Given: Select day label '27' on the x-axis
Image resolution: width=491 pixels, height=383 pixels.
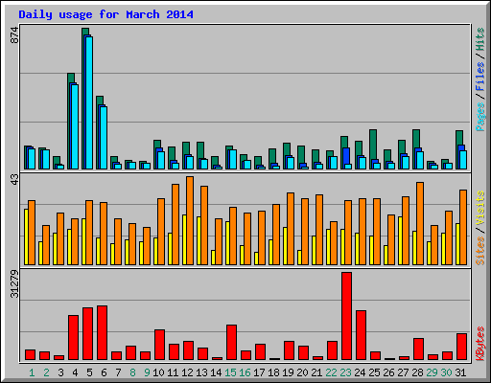Looking at the screenshot, I should (403, 372).
